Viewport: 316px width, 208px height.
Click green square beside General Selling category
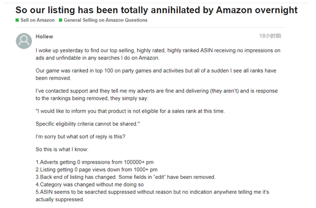click(x=60, y=20)
